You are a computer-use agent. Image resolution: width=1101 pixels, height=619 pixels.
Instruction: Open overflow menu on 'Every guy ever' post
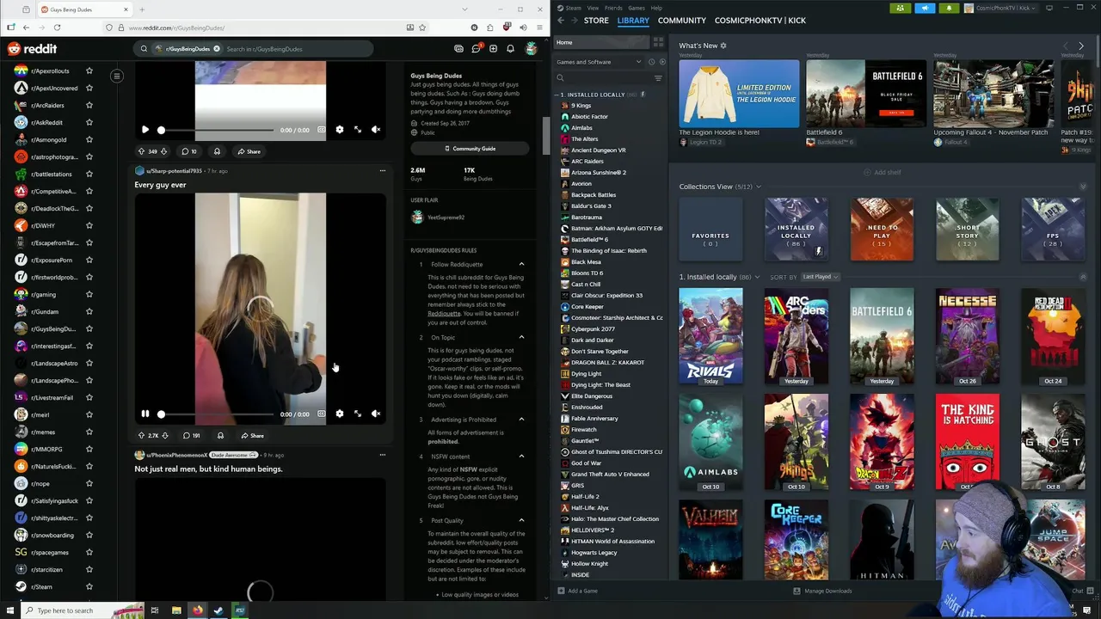383,170
